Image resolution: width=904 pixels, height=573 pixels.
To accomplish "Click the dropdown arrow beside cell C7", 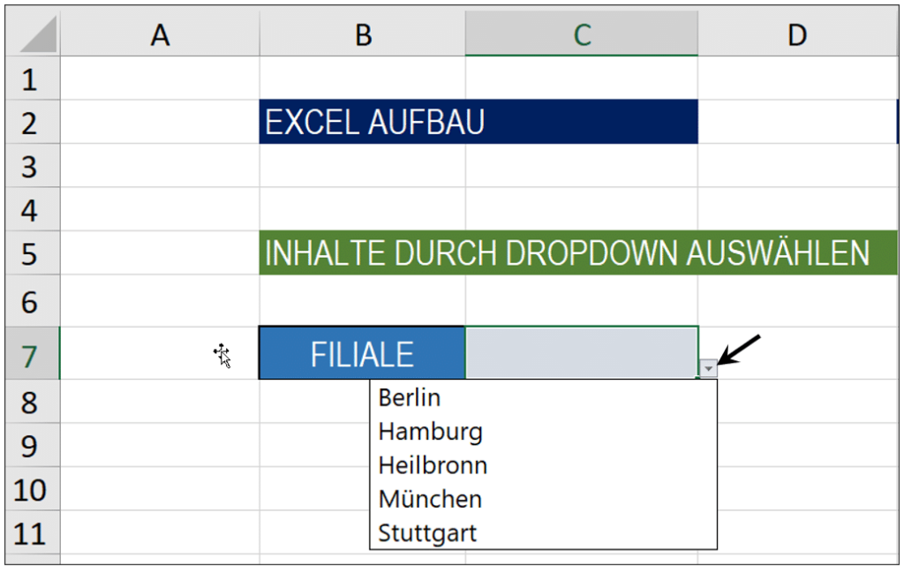I will click(708, 368).
